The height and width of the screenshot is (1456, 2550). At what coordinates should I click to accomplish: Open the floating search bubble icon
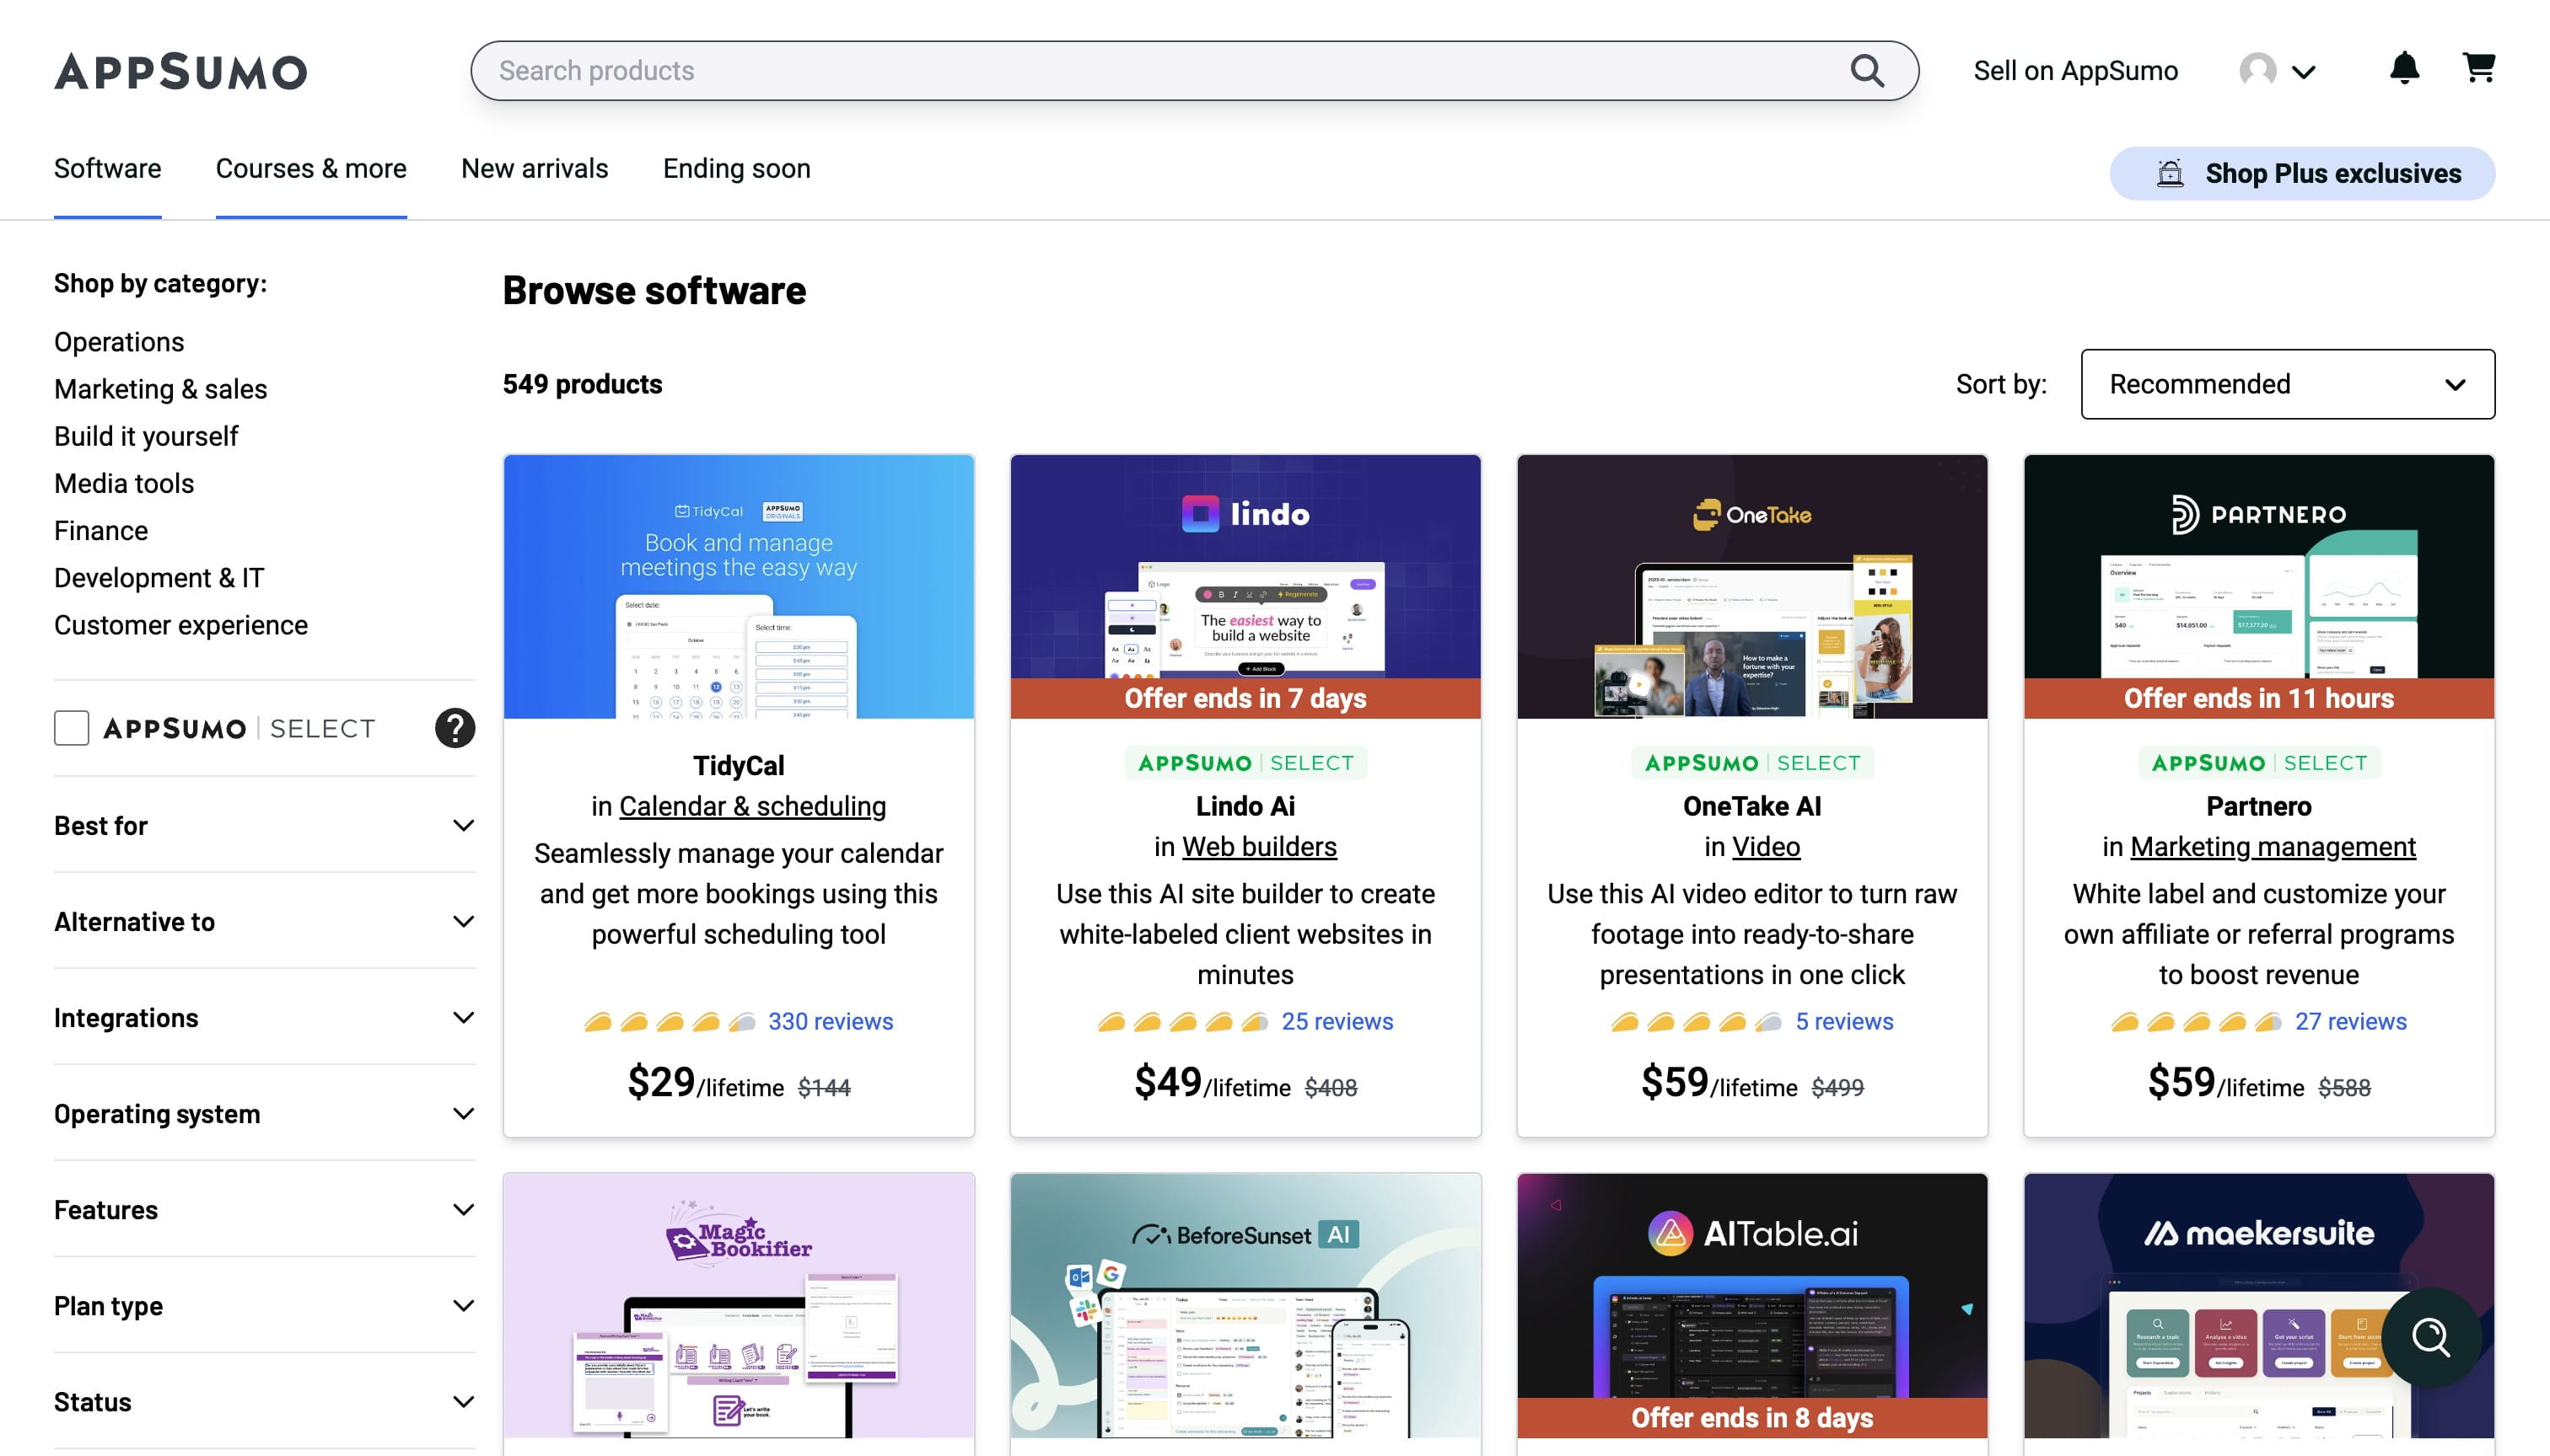point(2431,1337)
